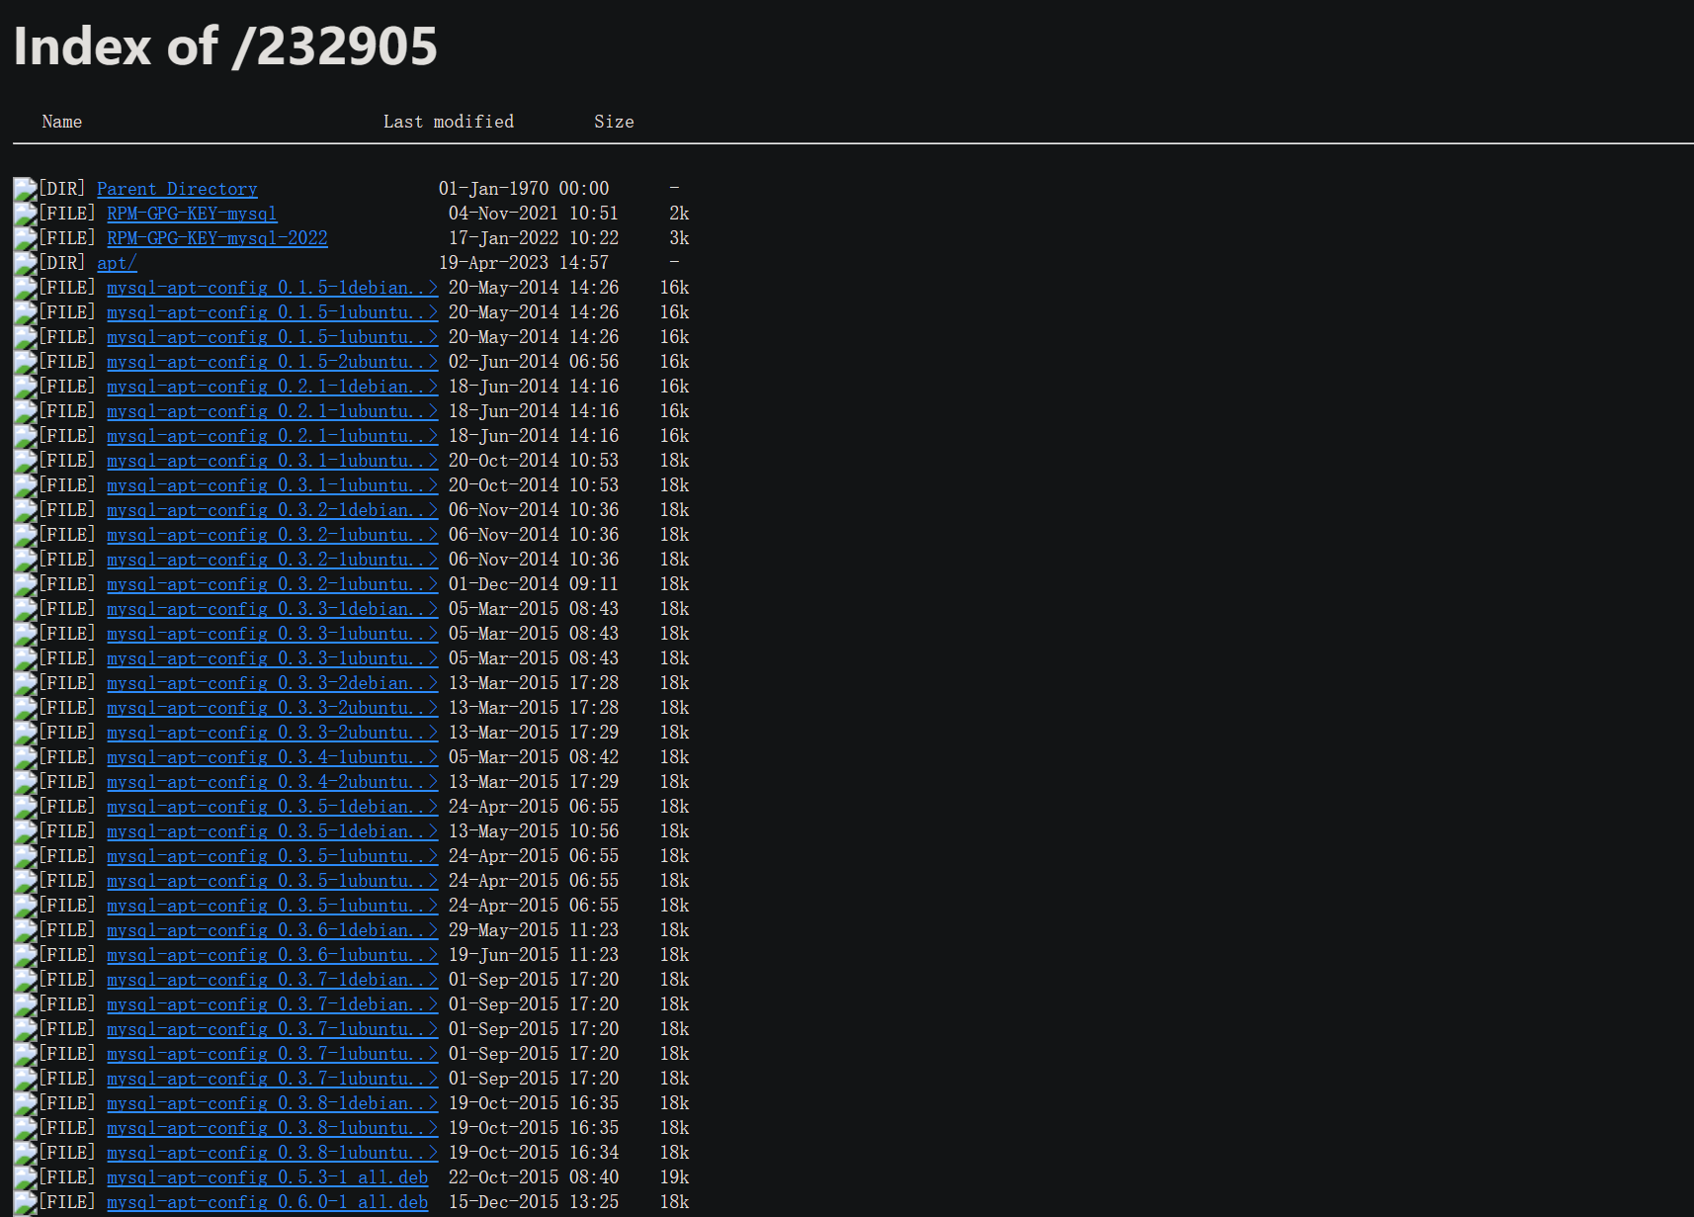Click the file icon beside 0.6.0-1_all.deb

25,1202
